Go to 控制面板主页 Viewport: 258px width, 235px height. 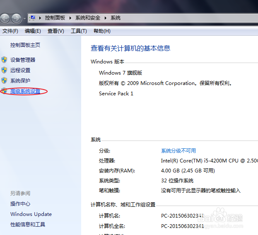coord(25,45)
